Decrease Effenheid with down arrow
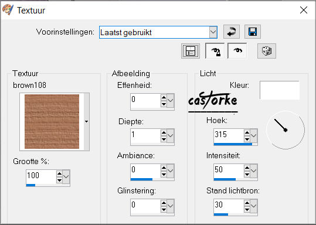 click(x=164, y=104)
